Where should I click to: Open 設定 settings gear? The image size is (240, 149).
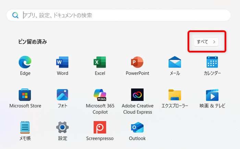click(62, 127)
